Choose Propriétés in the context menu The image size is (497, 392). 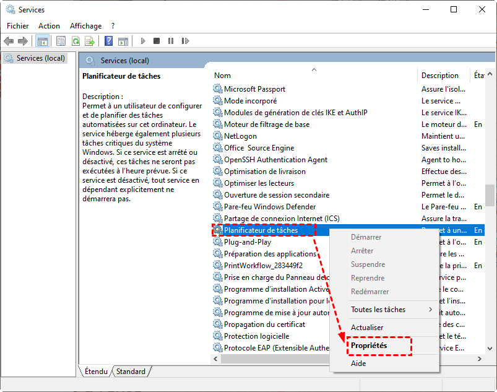[369, 346]
